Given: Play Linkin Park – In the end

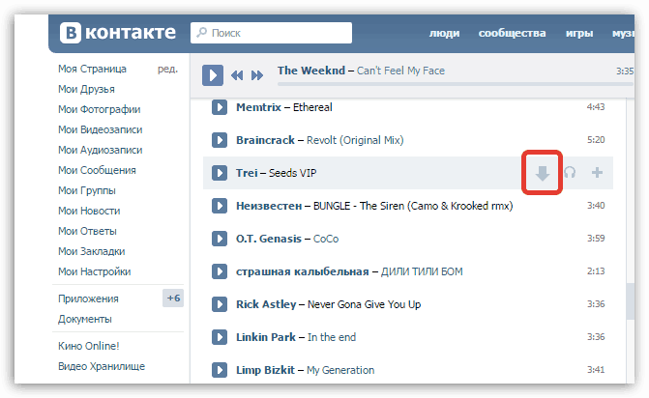Looking at the screenshot, I should pyautogui.click(x=219, y=337).
